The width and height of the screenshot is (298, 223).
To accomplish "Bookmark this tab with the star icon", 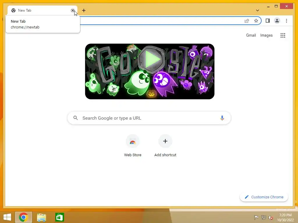I will click(x=256, y=21).
